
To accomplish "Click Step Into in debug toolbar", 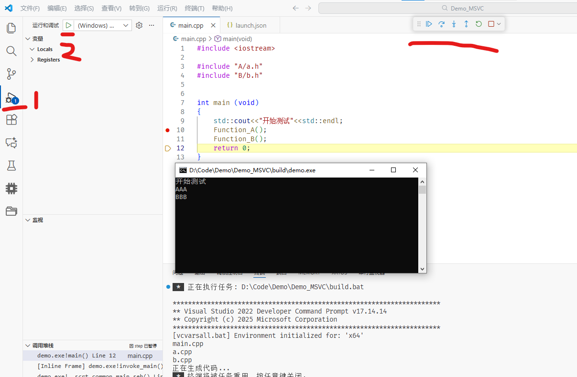I will 454,24.
